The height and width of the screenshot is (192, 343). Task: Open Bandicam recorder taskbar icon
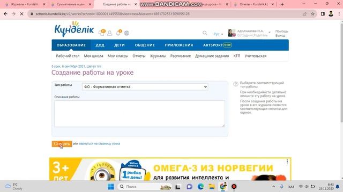click(x=234, y=187)
